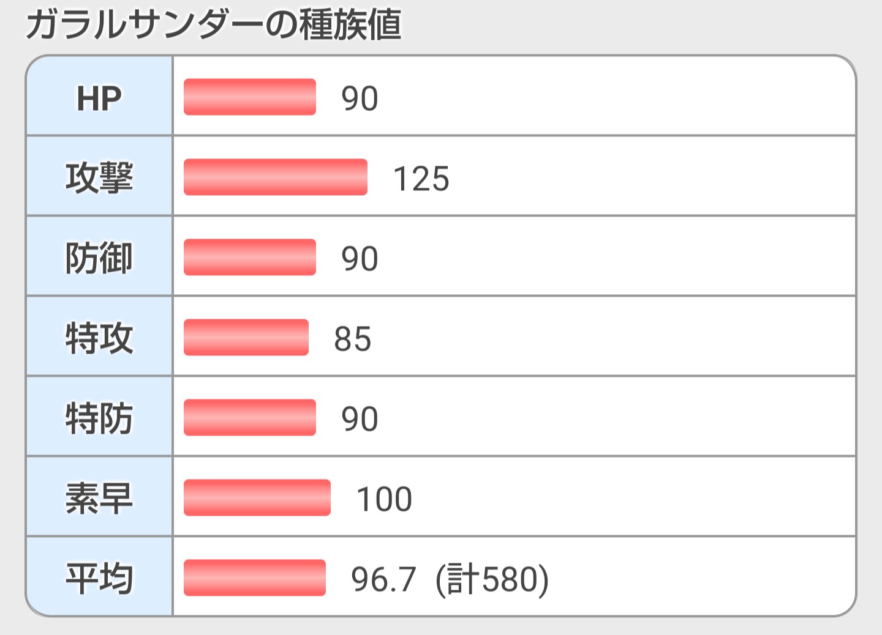Click the total (計580) text
Screen dimensions: 882x635
[x=492, y=580]
